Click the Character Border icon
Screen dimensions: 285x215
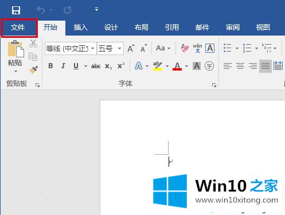pyautogui.click(x=210, y=48)
